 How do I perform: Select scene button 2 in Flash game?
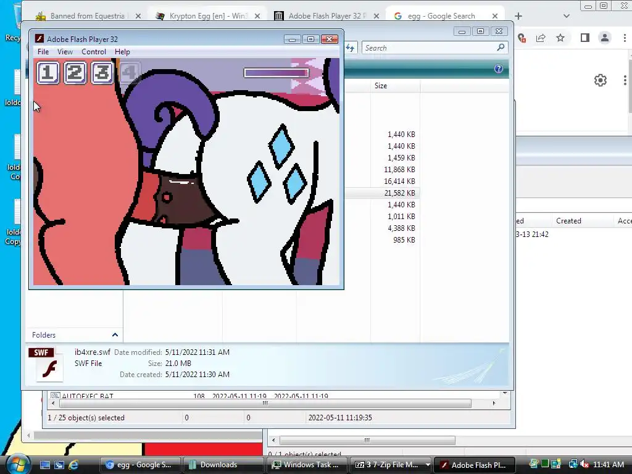75,73
